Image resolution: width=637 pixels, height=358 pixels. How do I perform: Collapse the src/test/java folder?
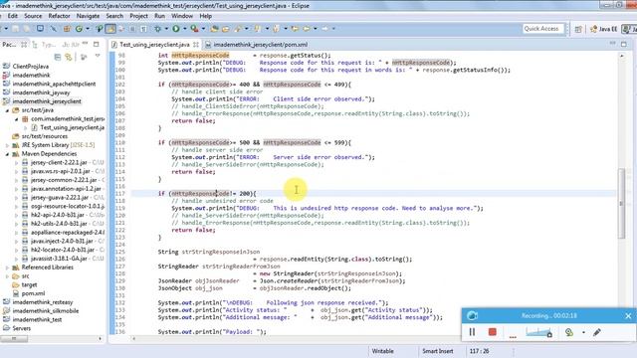pyautogui.click(x=7, y=110)
